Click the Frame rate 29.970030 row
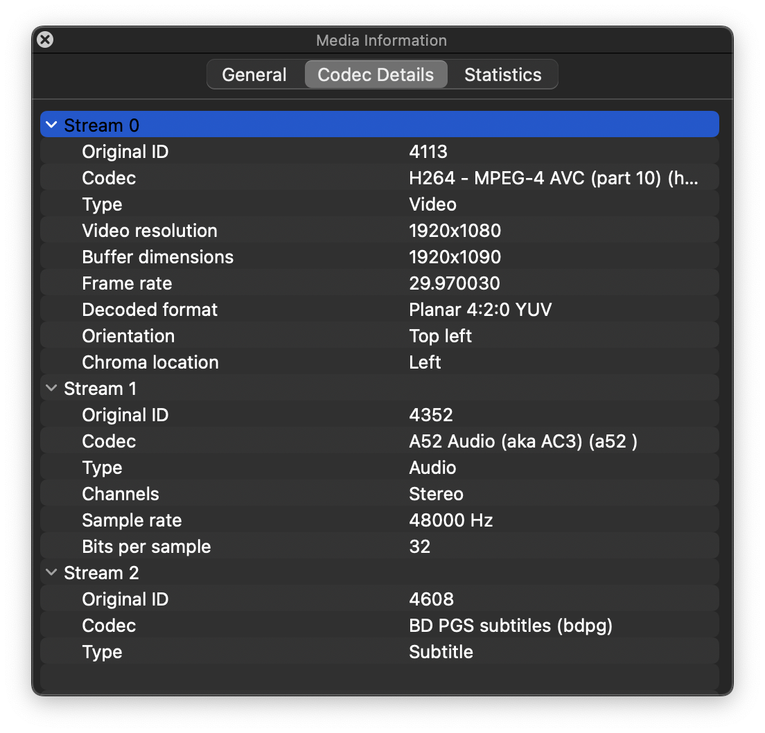Image resolution: width=765 pixels, height=733 pixels. click(x=379, y=283)
